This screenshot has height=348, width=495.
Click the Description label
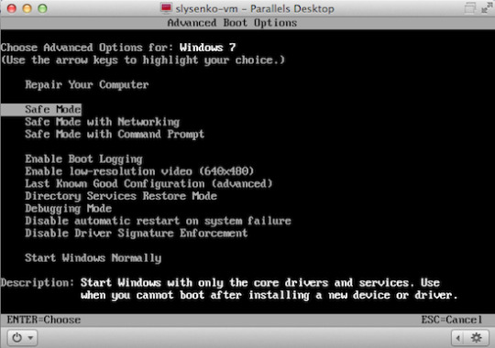[38, 283]
